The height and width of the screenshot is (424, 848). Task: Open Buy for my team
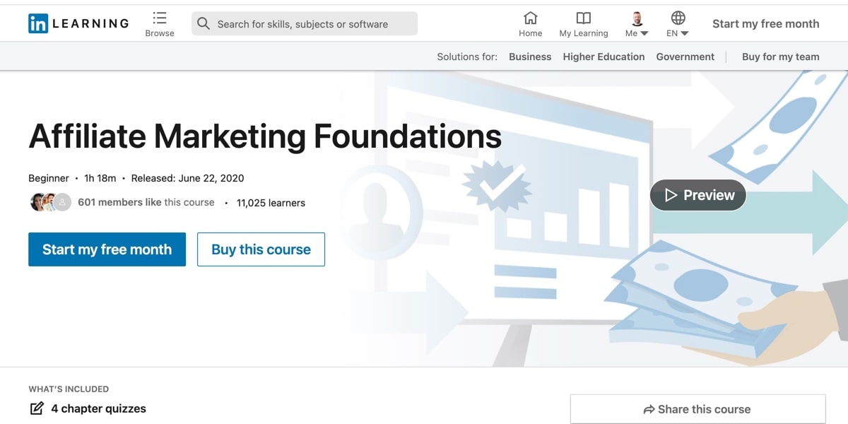(780, 57)
